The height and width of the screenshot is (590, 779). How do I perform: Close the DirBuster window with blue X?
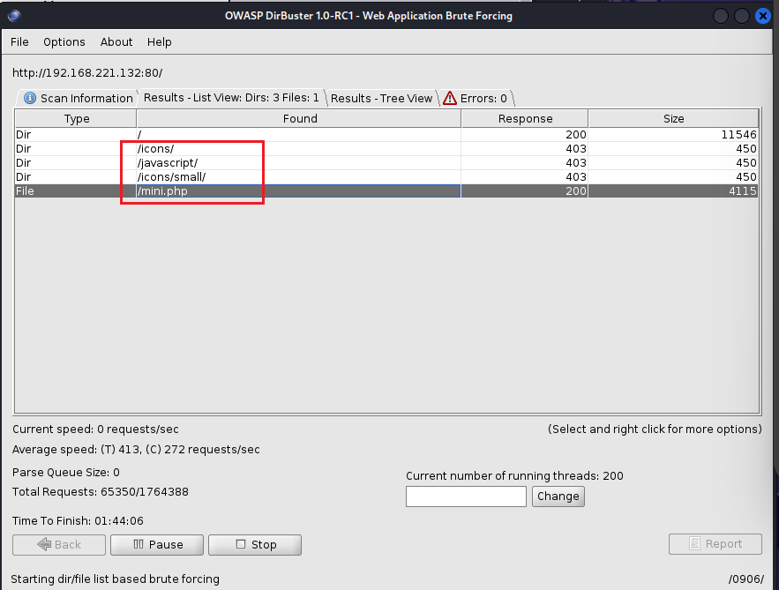pos(763,16)
